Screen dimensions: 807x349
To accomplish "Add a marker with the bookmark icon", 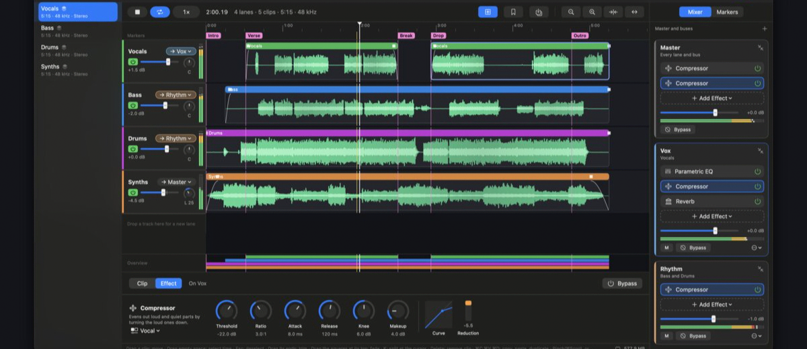I will click(513, 11).
